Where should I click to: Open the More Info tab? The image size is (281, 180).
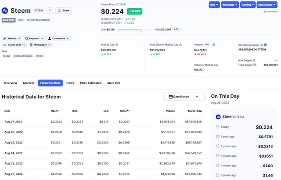(114, 83)
